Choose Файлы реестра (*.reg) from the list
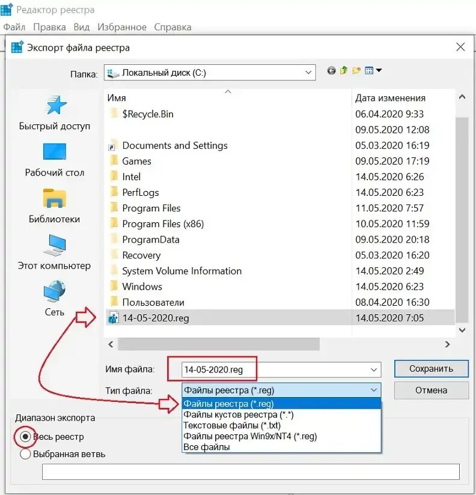The image size is (476, 495). pyautogui.click(x=281, y=404)
